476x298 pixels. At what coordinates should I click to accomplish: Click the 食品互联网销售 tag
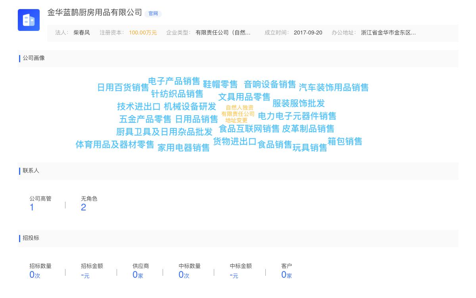click(249, 129)
